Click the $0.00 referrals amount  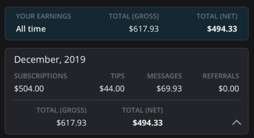click(229, 89)
